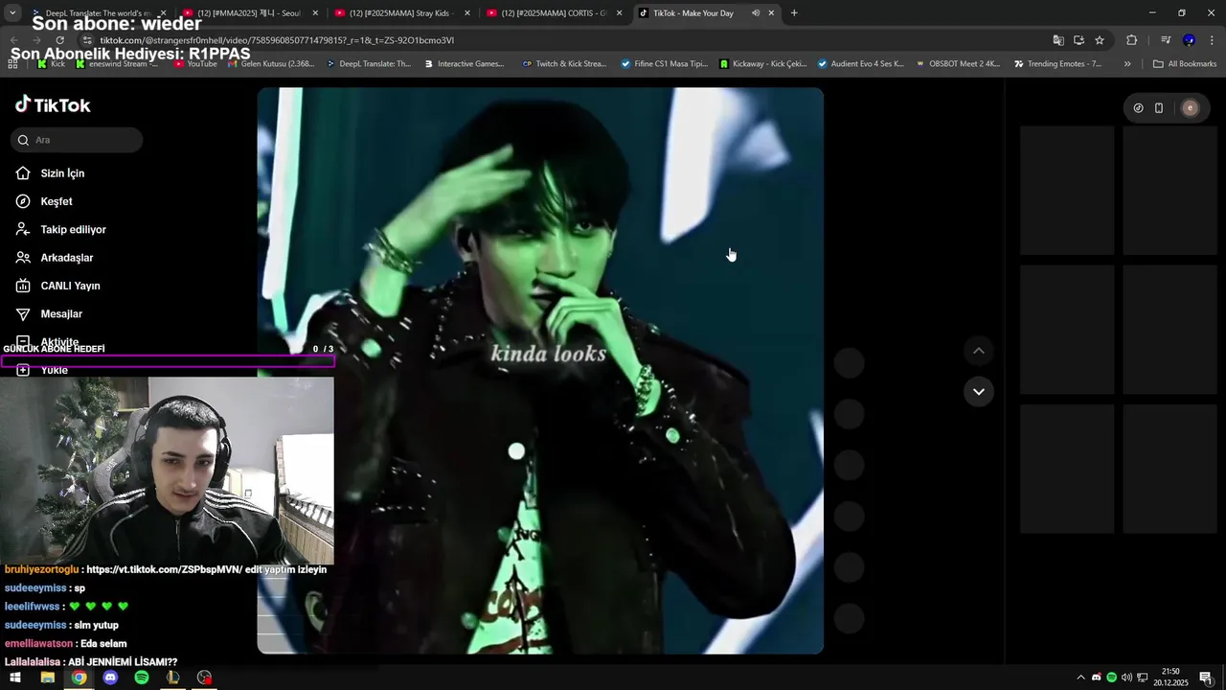1226x690 pixels.
Task: Open the OBS Studio taskbar icon
Action: 204,678
